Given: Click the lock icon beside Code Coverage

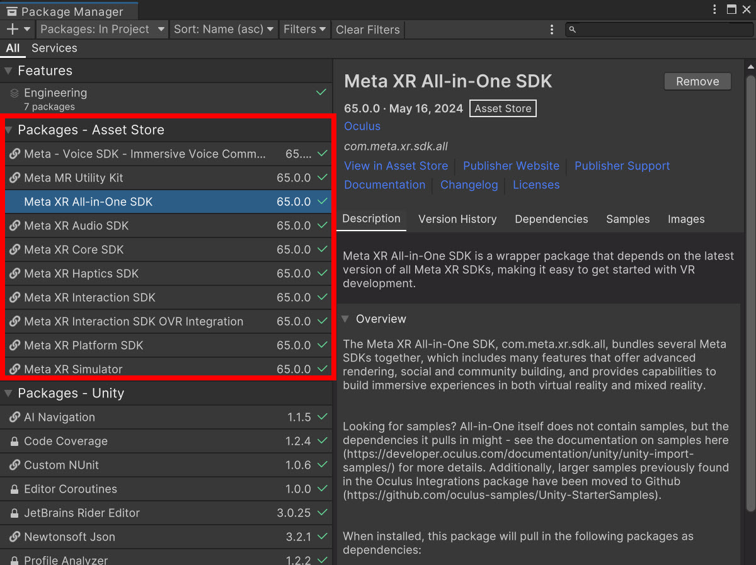Looking at the screenshot, I should [x=14, y=441].
